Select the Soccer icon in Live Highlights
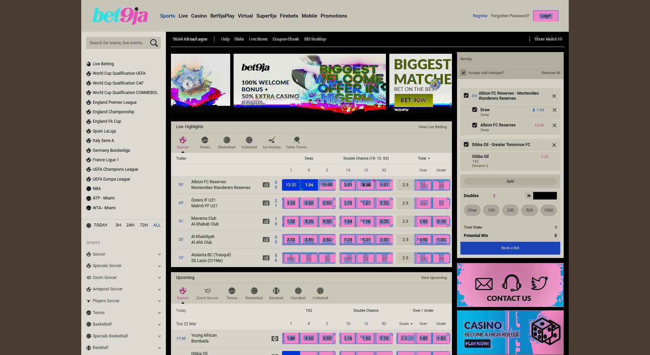650x355 pixels. (x=182, y=140)
